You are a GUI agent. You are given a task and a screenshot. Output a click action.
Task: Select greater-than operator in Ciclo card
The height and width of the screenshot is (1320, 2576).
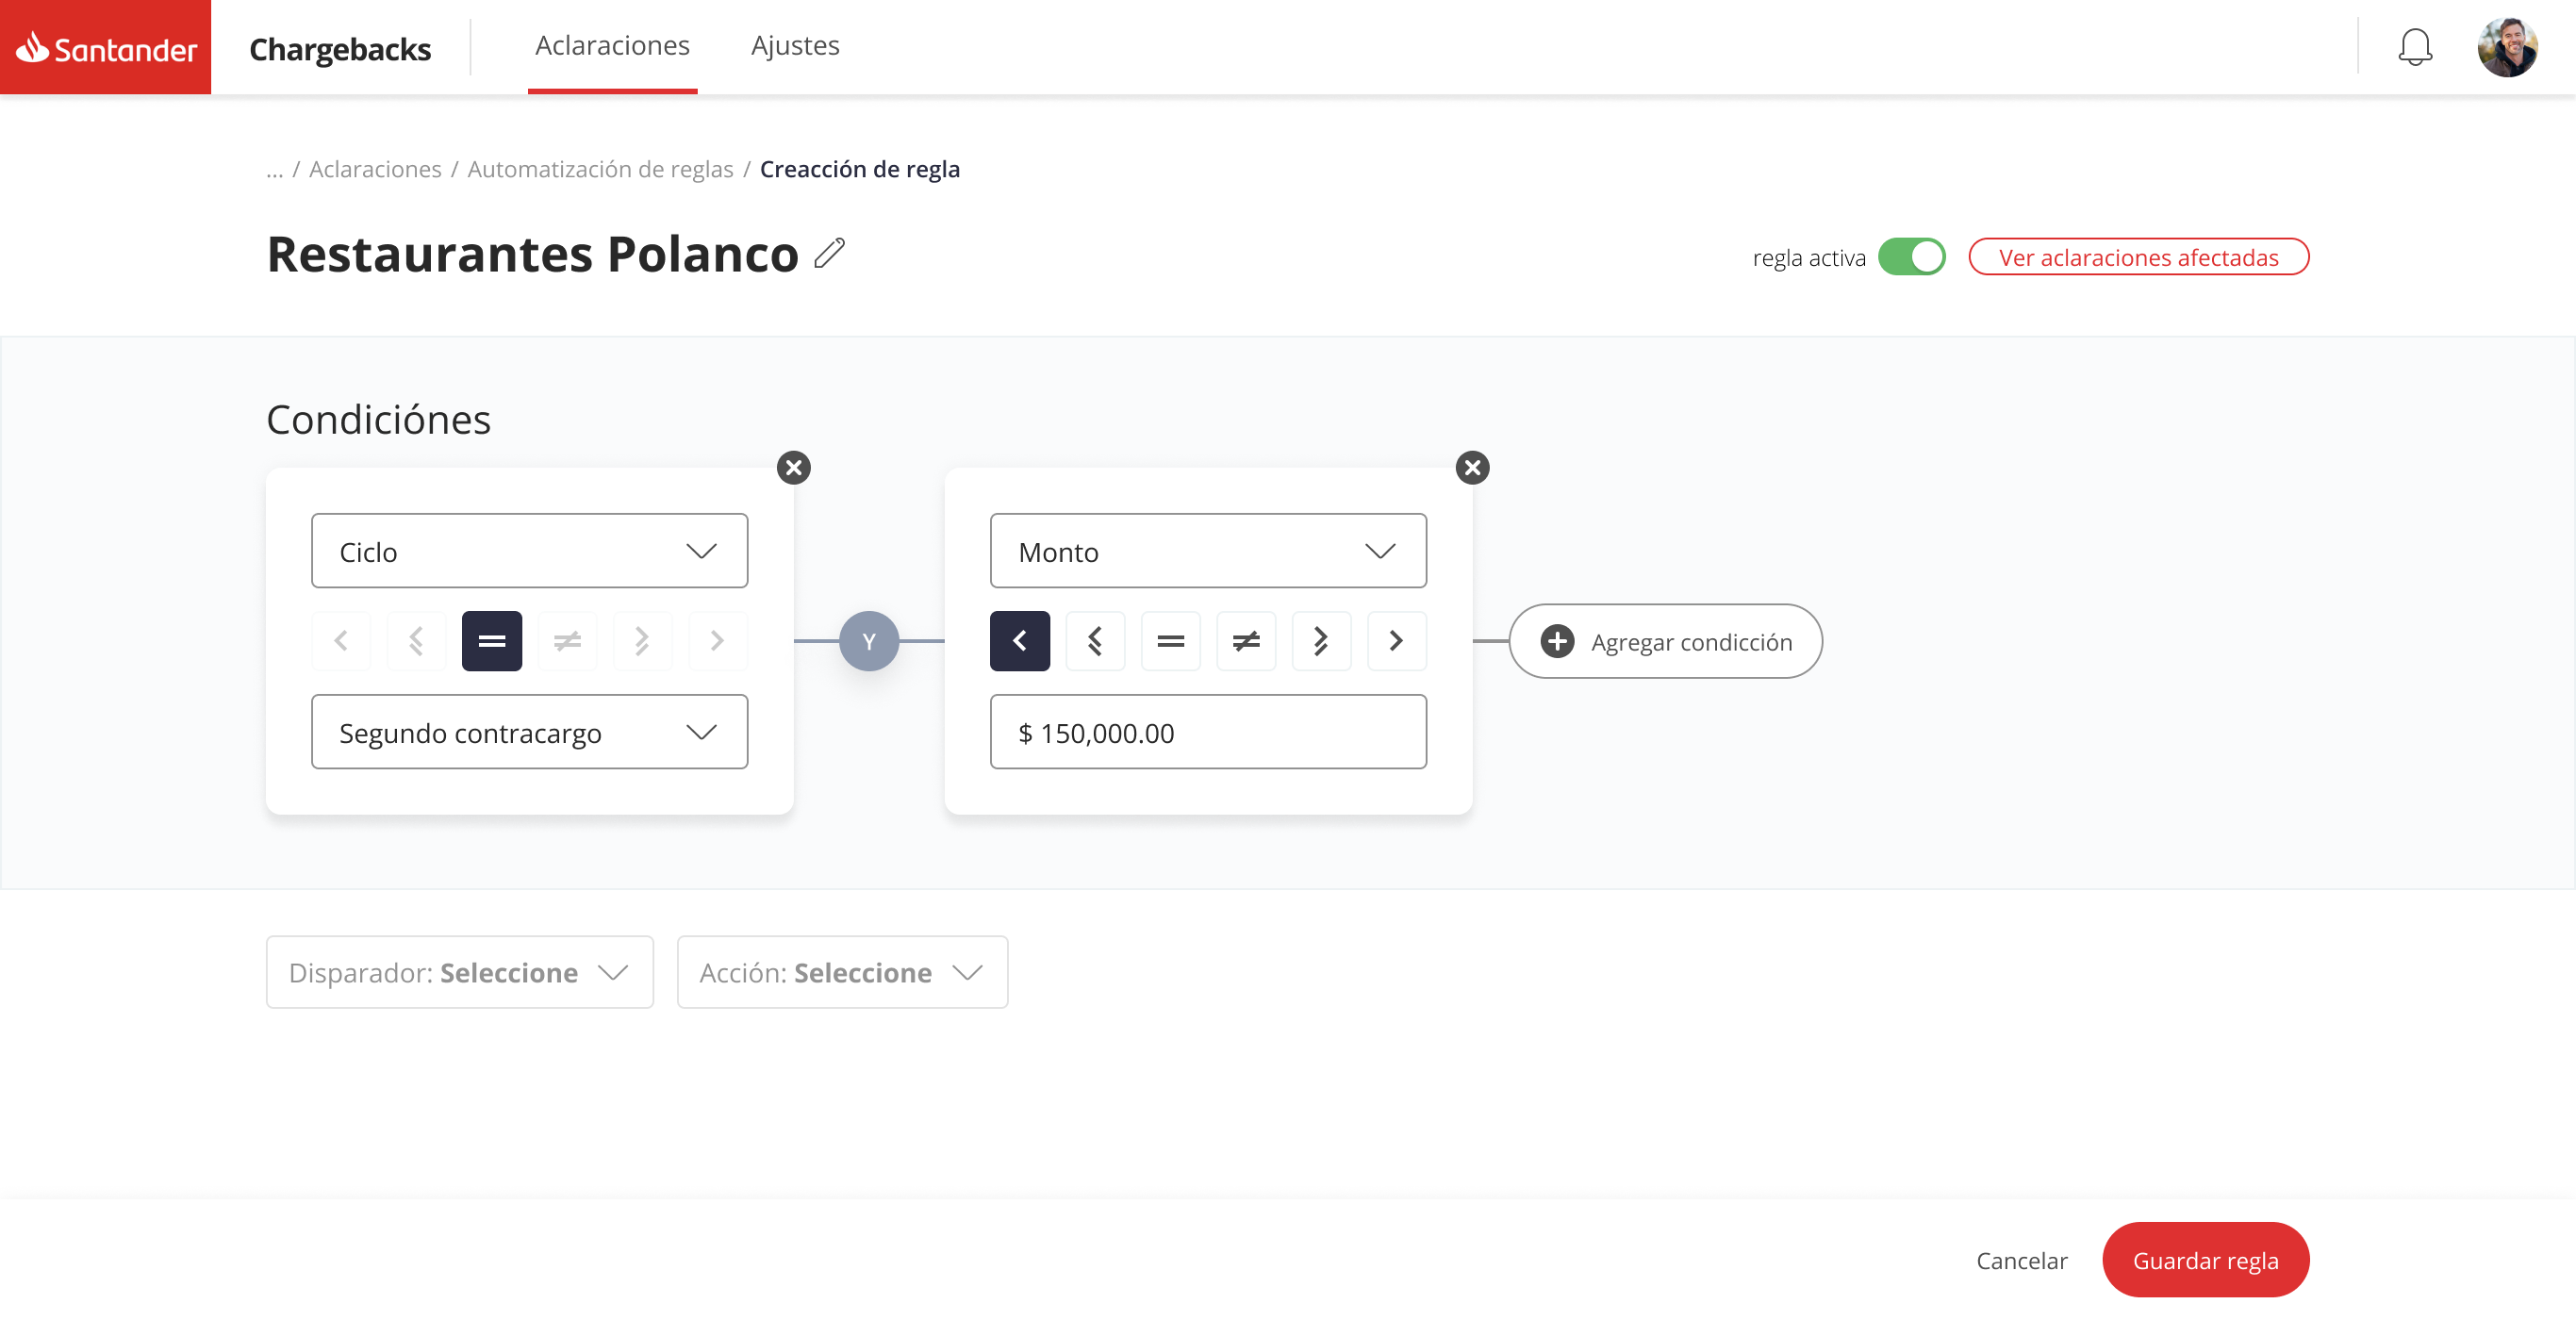(x=717, y=640)
